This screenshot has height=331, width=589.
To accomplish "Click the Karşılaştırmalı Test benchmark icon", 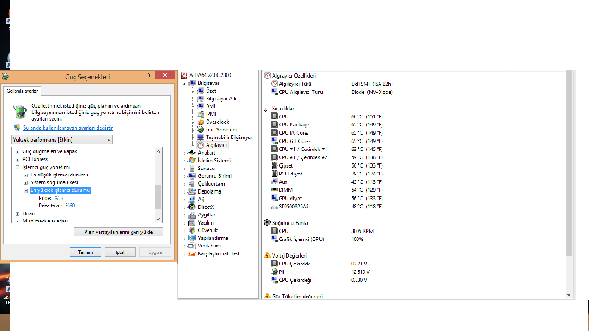I will (192, 254).
